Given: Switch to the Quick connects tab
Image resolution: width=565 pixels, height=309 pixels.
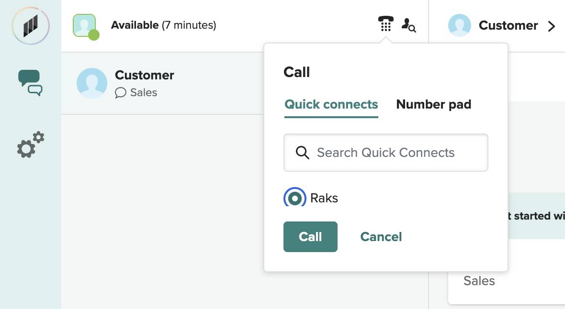Looking at the screenshot, I should [x=331, y=104].
